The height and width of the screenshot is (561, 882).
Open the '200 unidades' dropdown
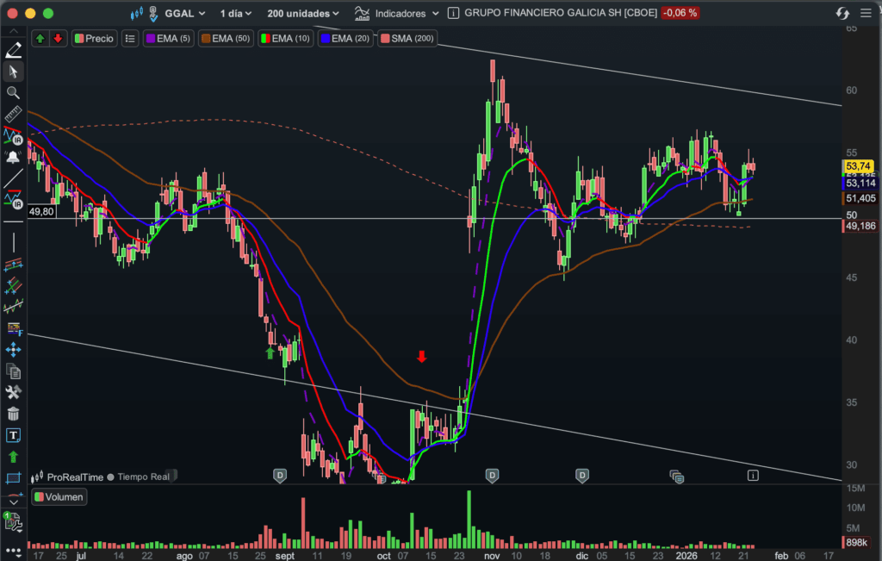click(303, 13)
